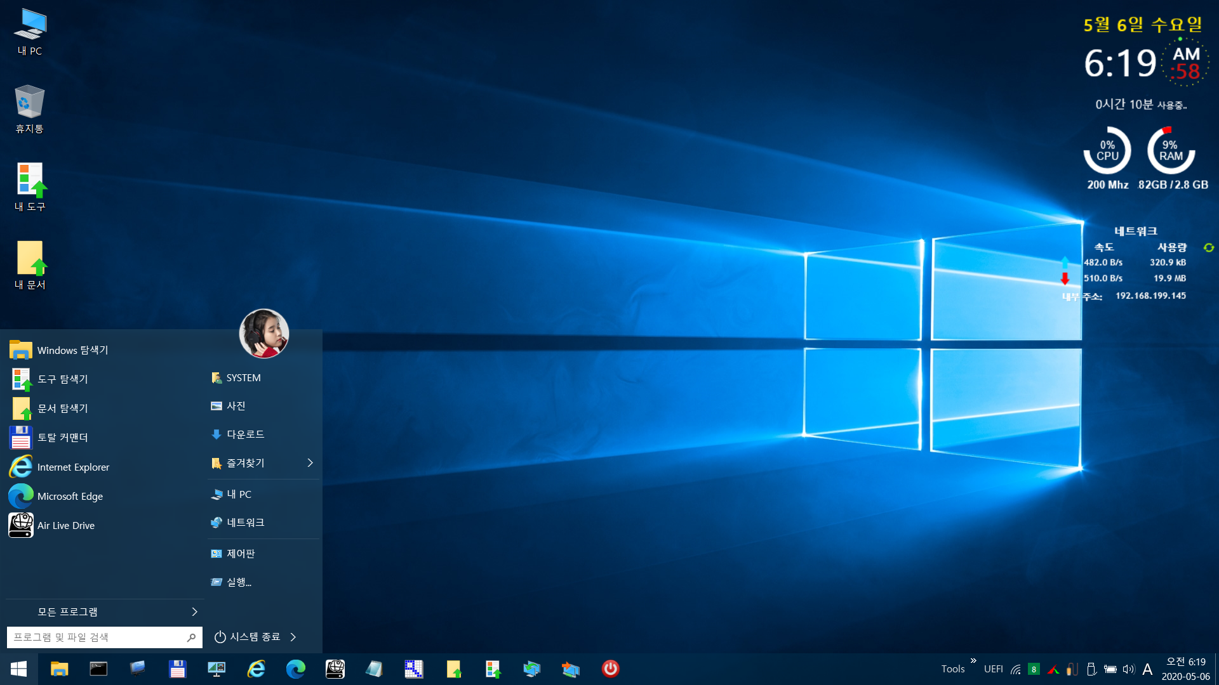The height and width of the screenshot is (685, 1219).
Task: Click the Windows Start button on taskbar
Action: (18, 669)
